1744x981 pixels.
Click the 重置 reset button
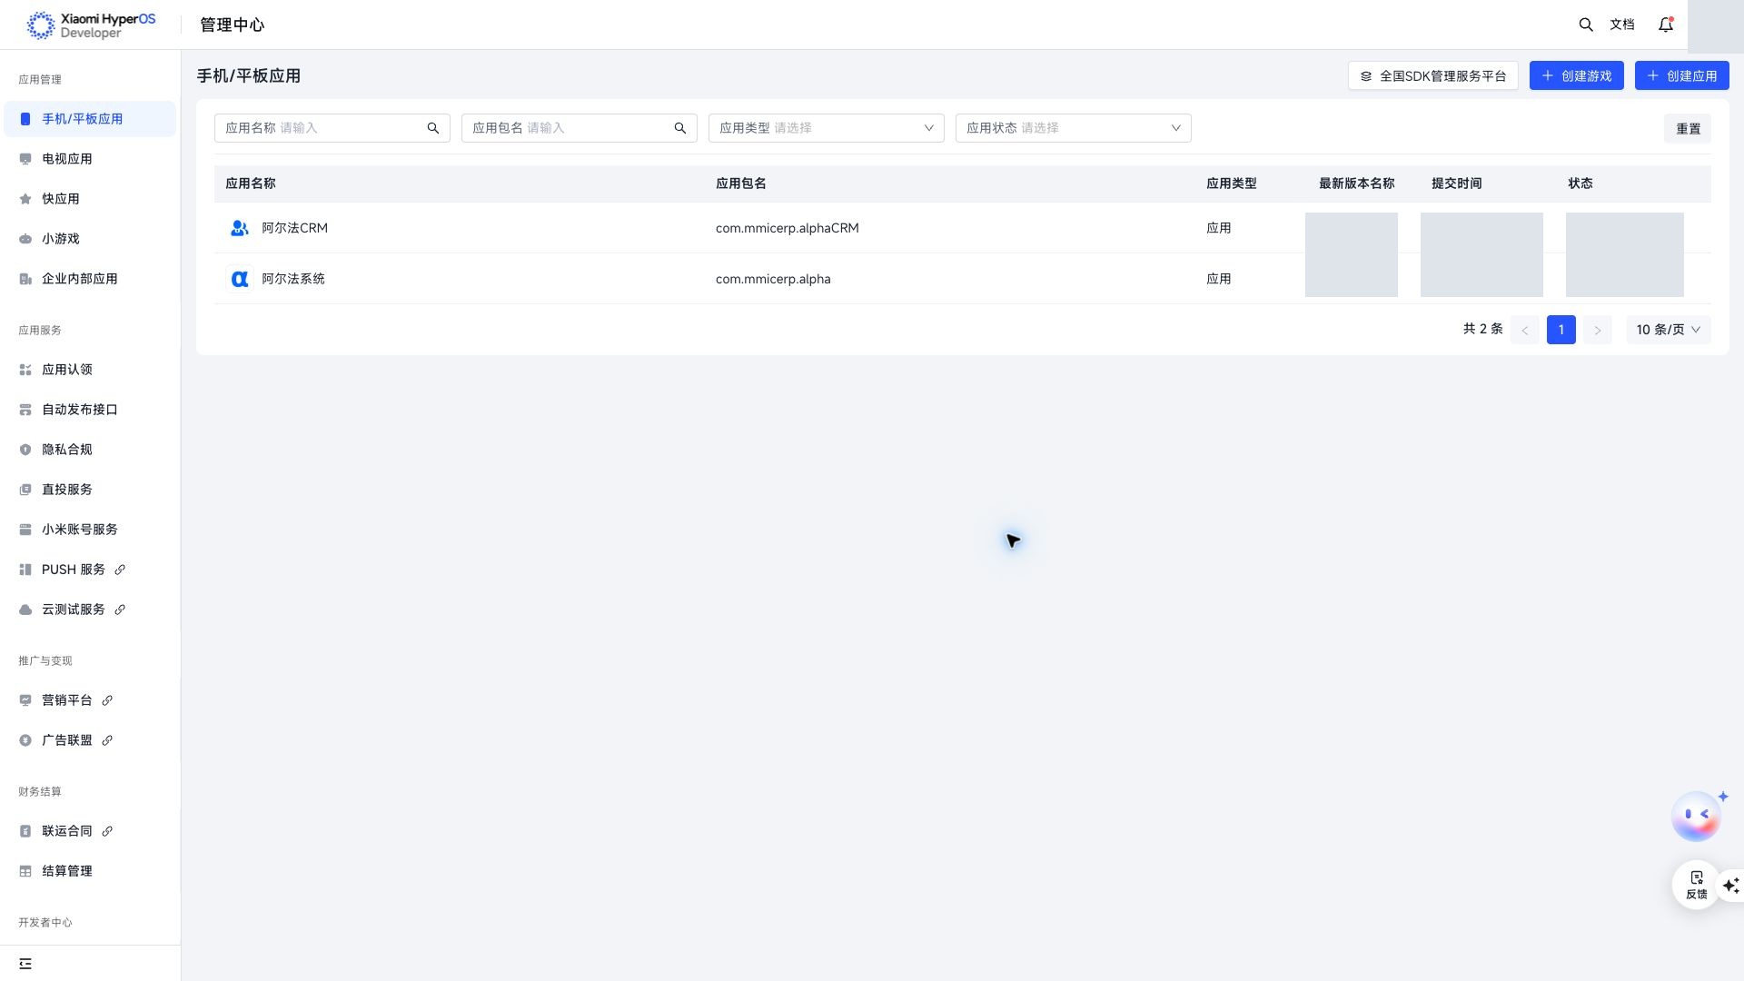1688,129
